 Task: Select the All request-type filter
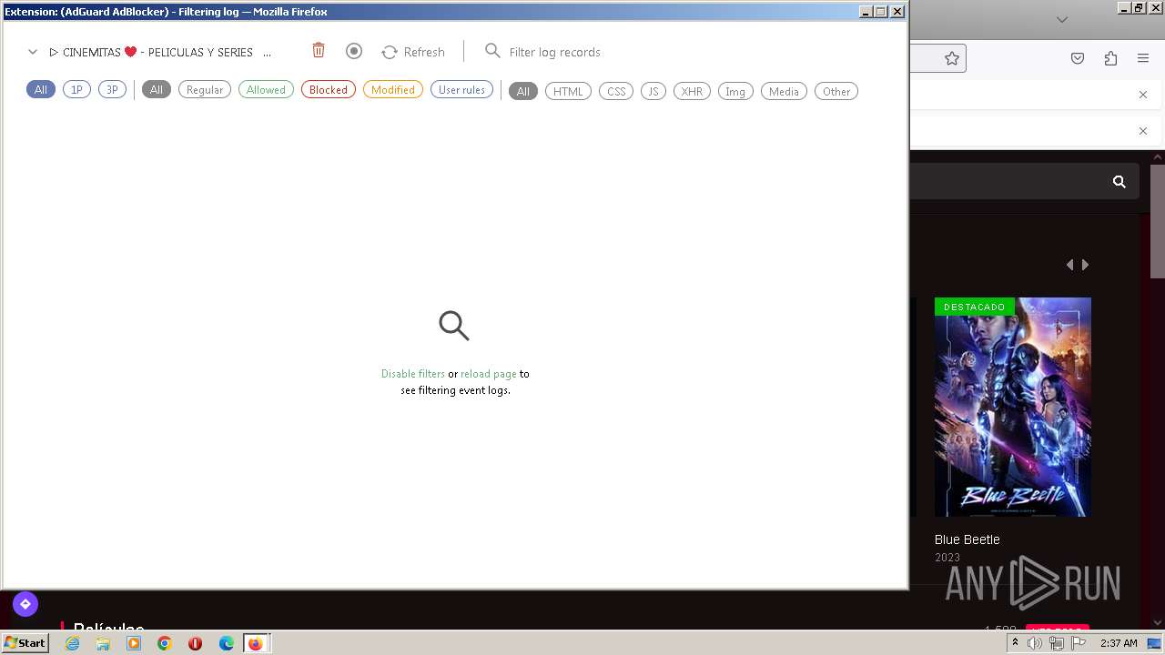[x=523, y=91]
